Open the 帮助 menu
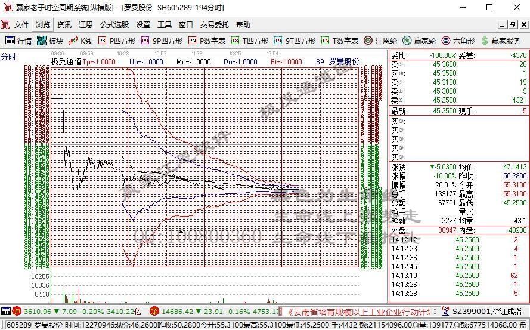 point(243,24)
